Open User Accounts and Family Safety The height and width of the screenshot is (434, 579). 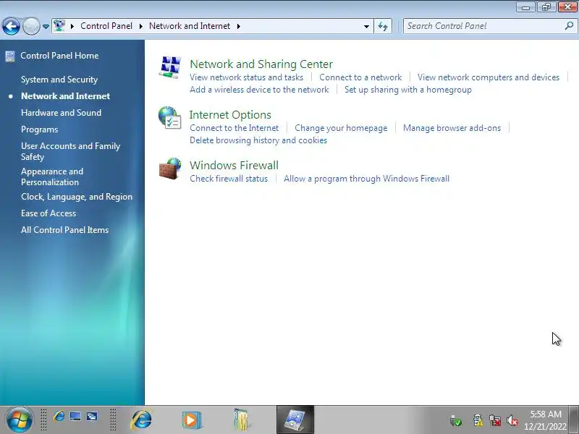pos(70,151)
